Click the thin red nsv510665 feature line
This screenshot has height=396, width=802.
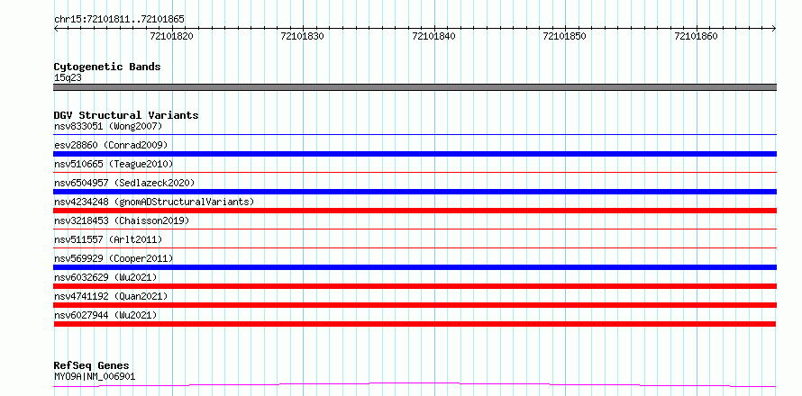pos(415,173)
